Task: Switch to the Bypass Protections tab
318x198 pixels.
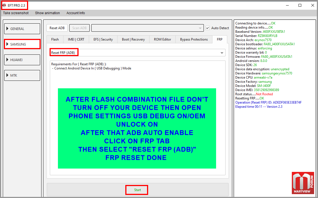Action: [194, 39]
